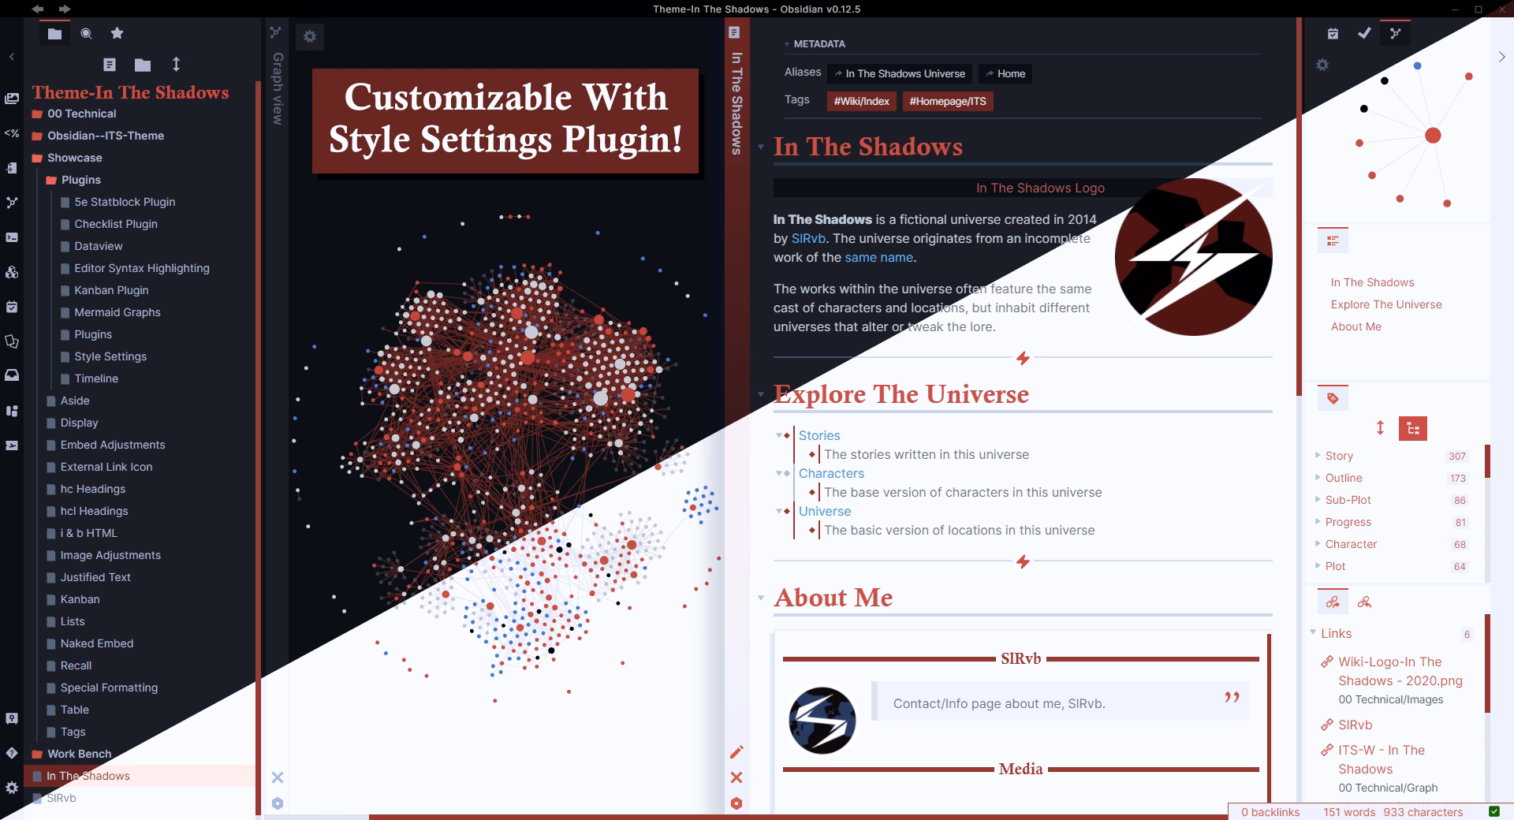Image resolution: width=1514 pixels, height=820 pixels.
Task: Select Explore The Universe in outline
Action: click(x=1385, y=304)
